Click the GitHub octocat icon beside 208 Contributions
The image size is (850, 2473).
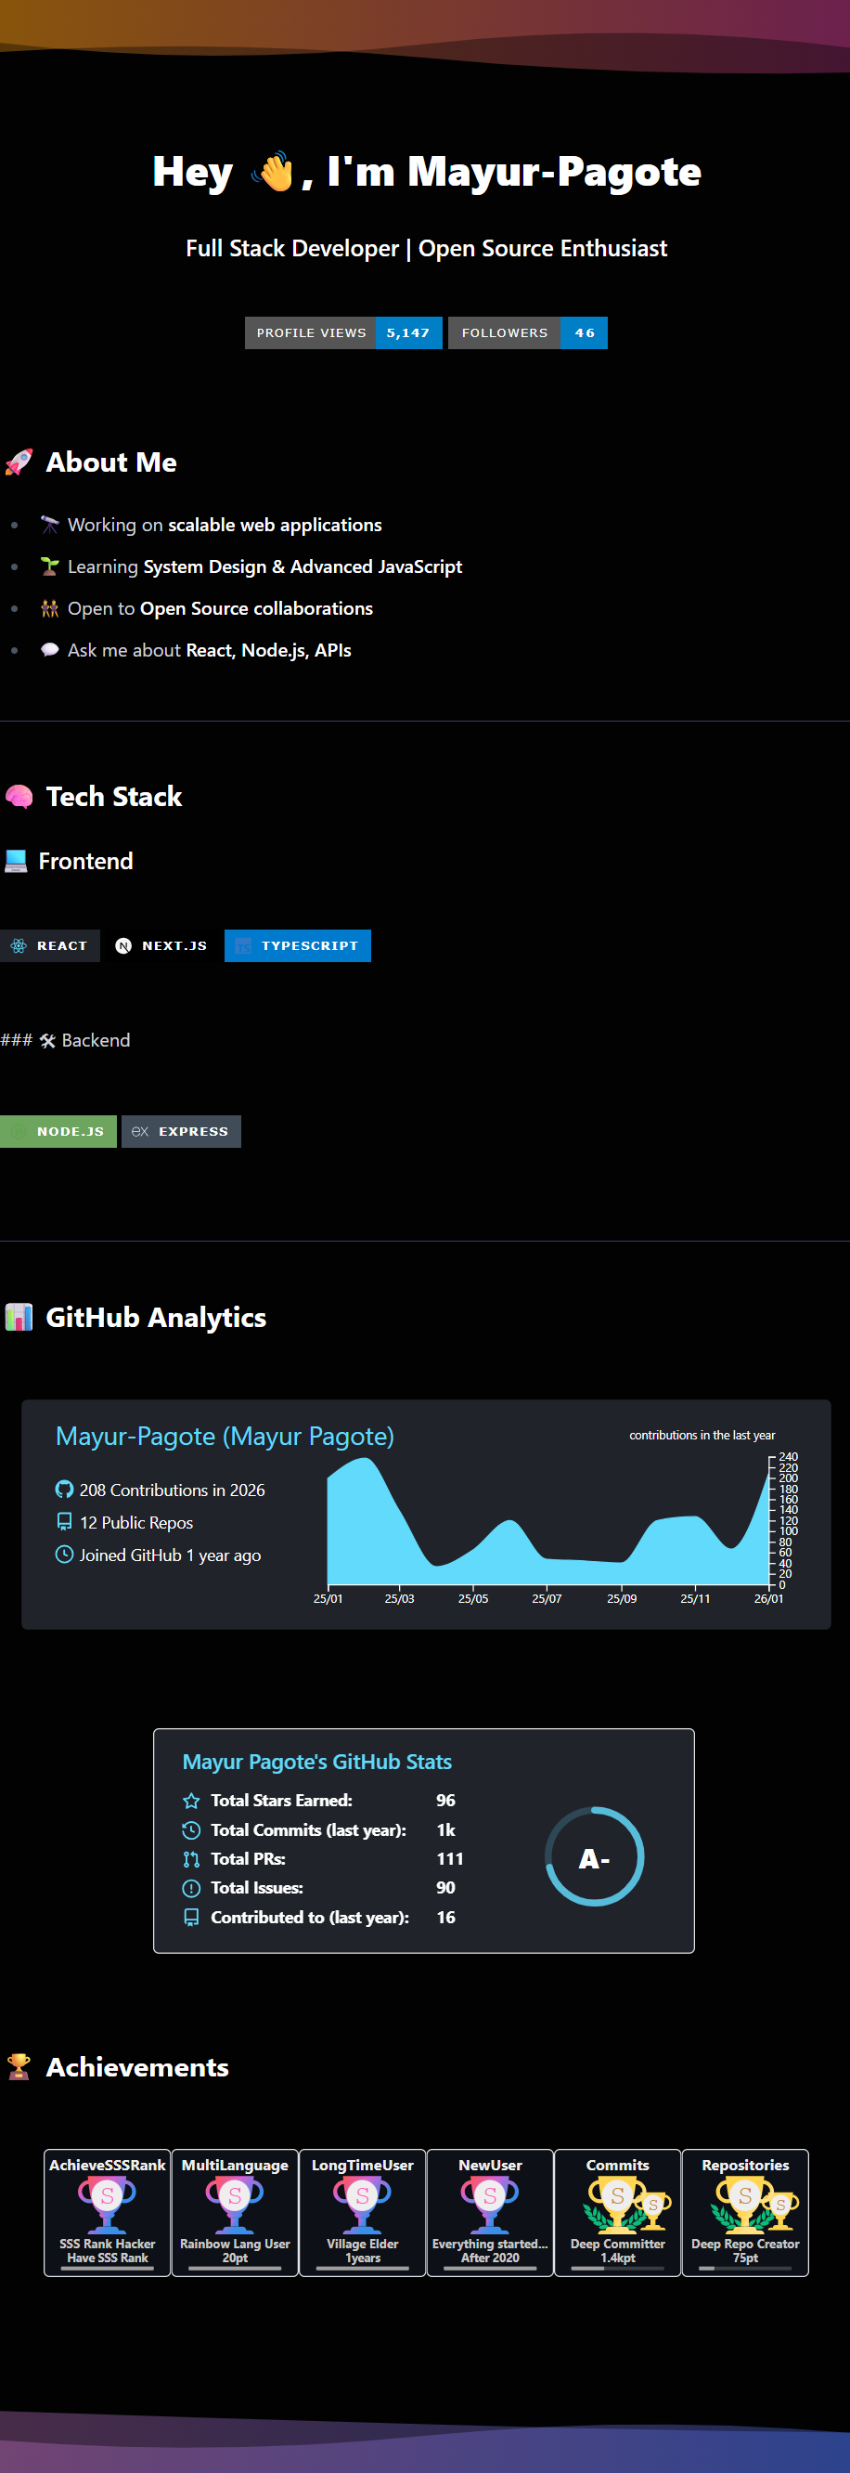tap(64, 1490)
